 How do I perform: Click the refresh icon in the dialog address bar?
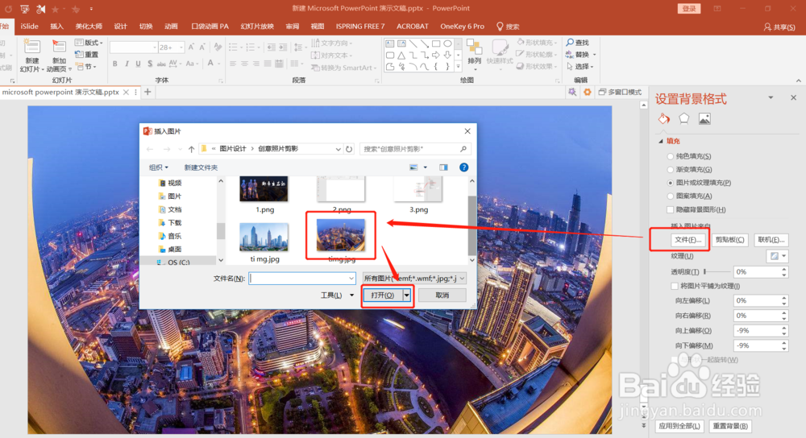point(349,149)
